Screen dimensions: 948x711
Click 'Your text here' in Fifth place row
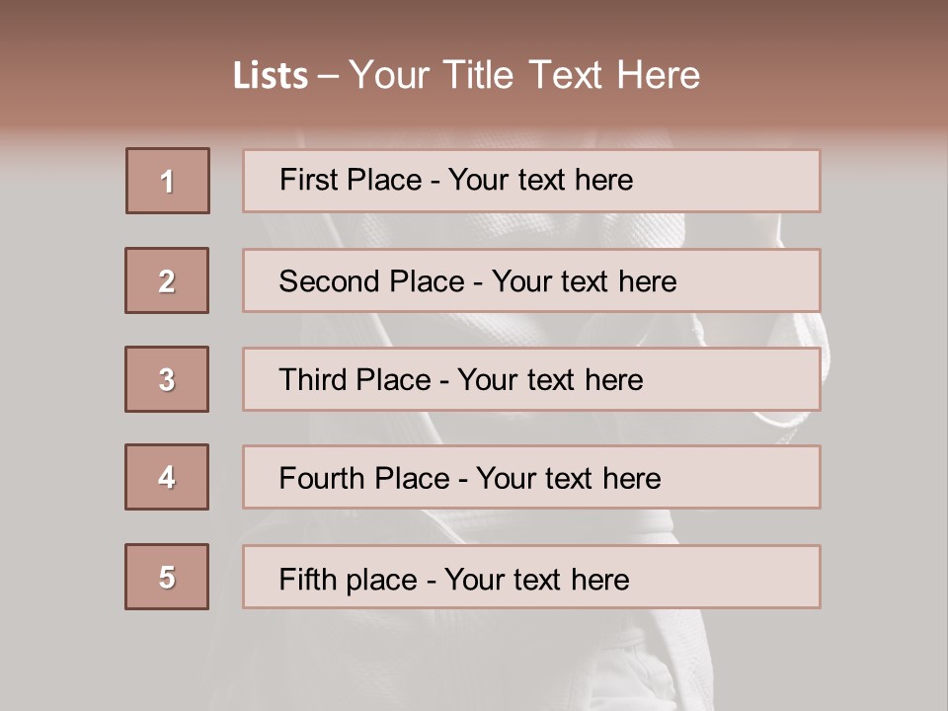[x=537, y=580]
